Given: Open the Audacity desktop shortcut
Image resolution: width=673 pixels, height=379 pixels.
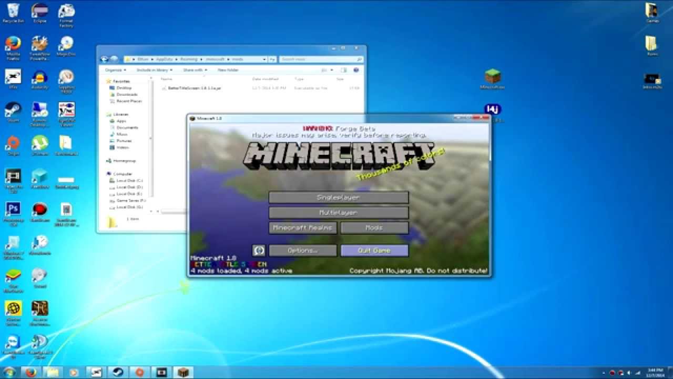Looking at the screenshot, I should tap(39, 80).
